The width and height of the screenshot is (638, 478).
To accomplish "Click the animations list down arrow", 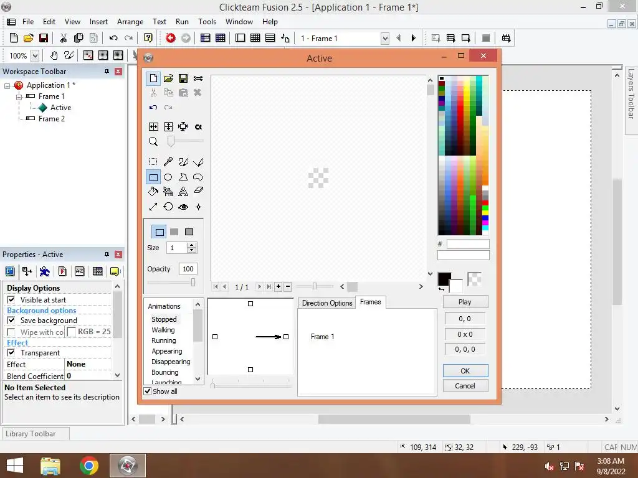I will [198, 379].
